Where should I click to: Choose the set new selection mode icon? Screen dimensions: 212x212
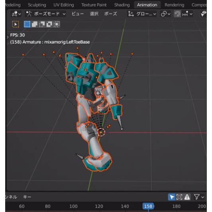[x=27, y=24]
